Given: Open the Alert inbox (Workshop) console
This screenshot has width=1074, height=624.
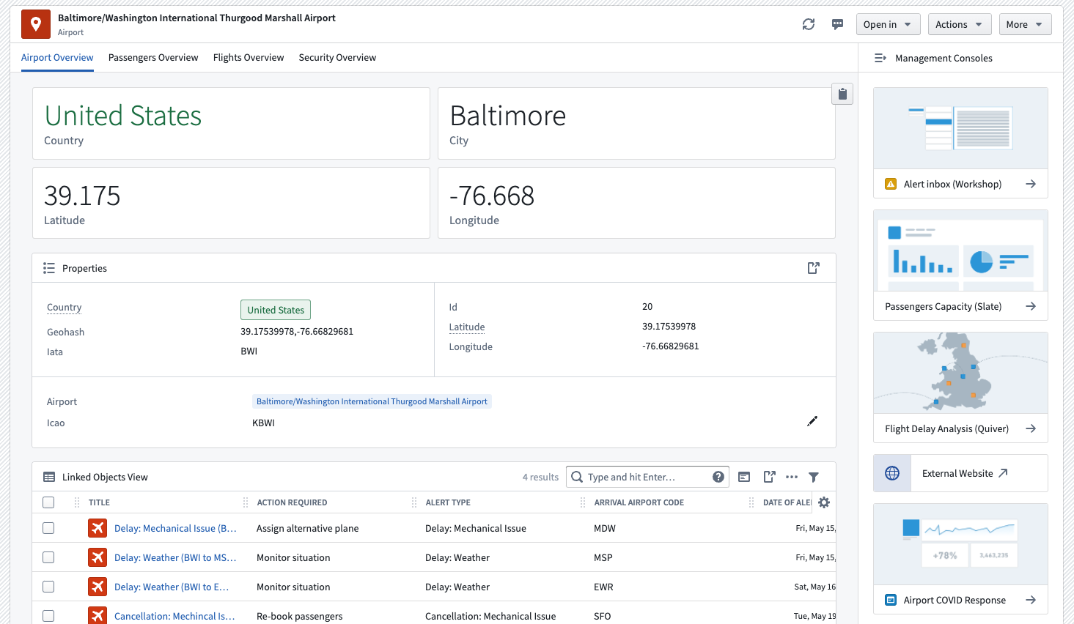Looking at the screenshot, I should coord(960,143).
